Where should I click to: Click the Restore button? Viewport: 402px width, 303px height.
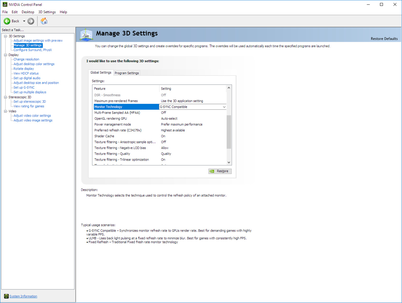(220, 171)
